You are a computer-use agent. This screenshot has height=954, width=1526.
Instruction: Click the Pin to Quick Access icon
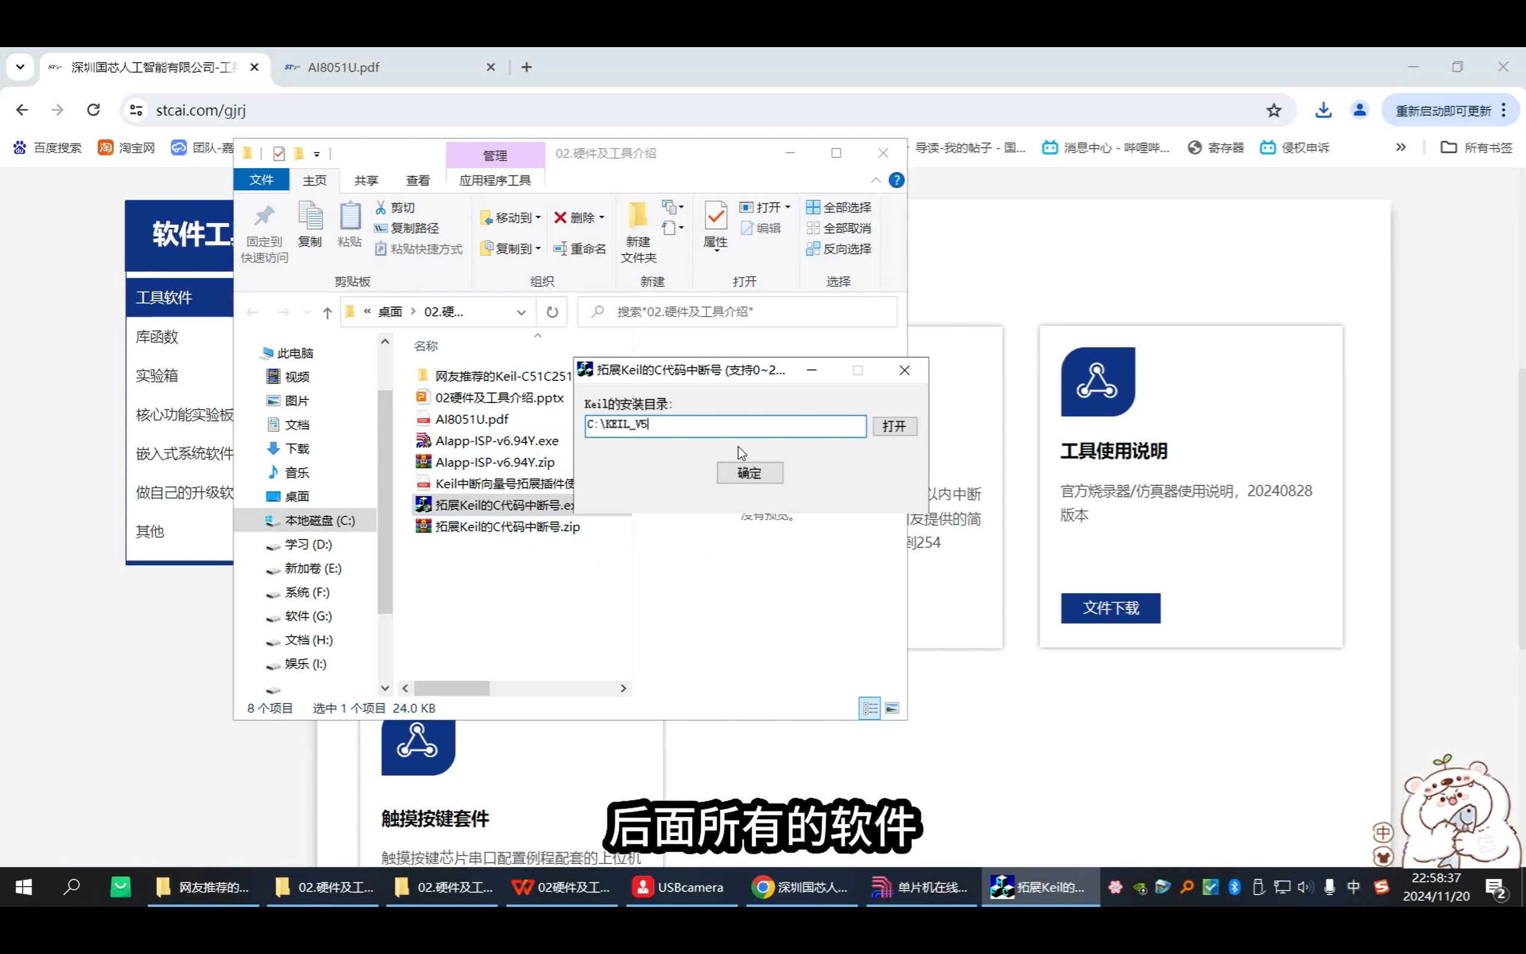coord(264,216)
